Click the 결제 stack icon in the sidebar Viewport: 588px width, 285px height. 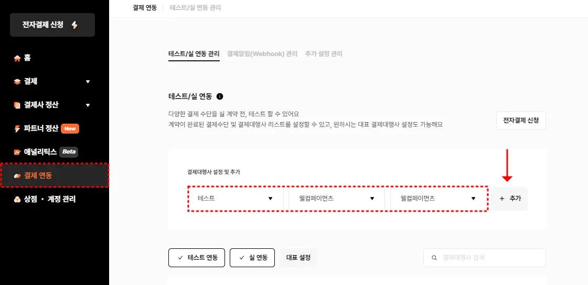click(x=17, y=82)
